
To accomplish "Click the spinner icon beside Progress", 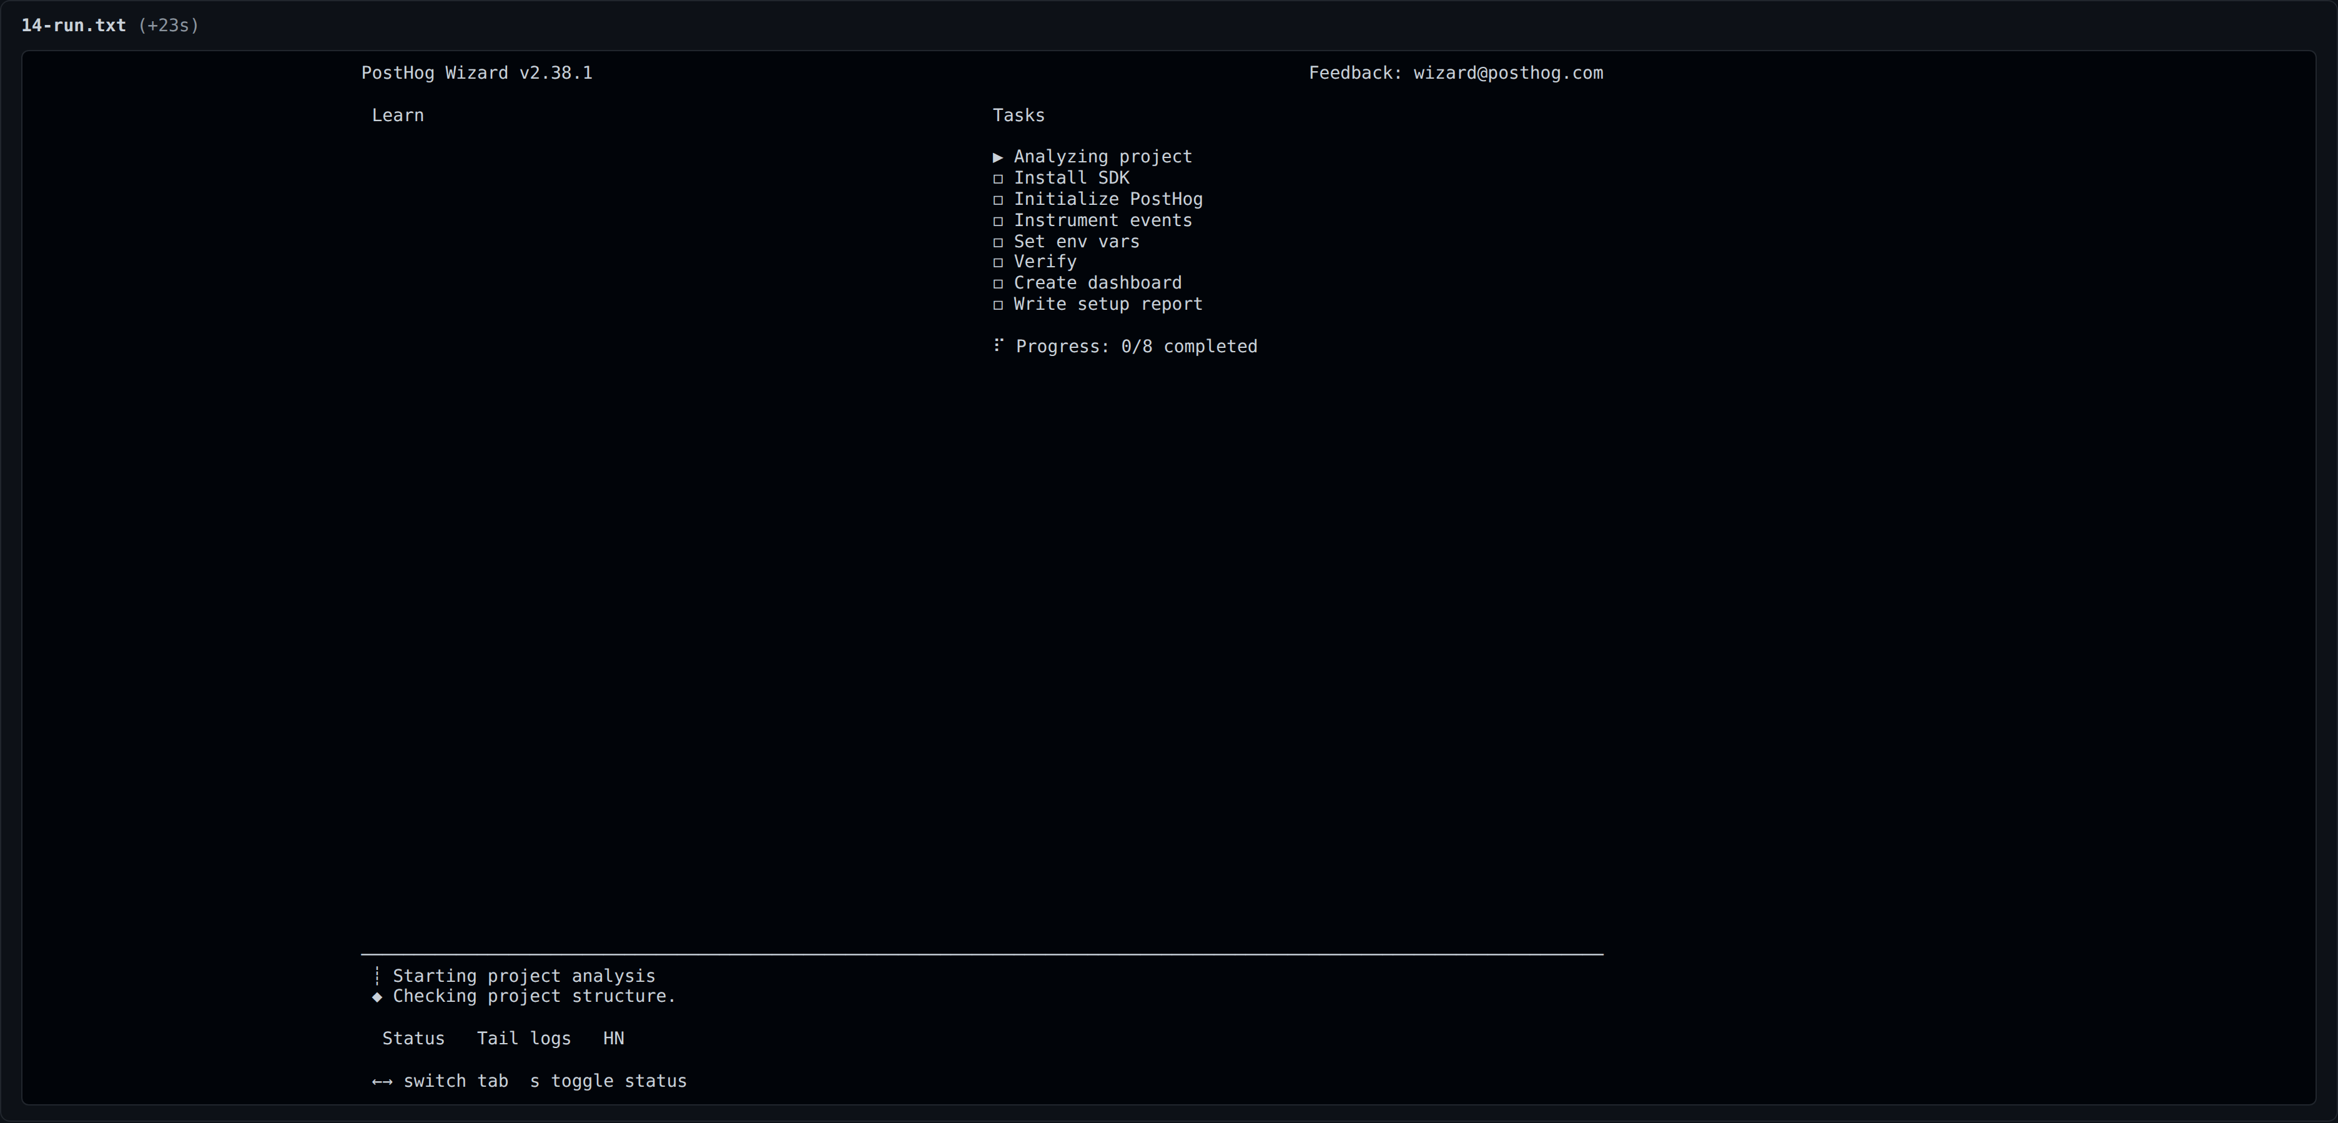I will [x=997, y=345].
